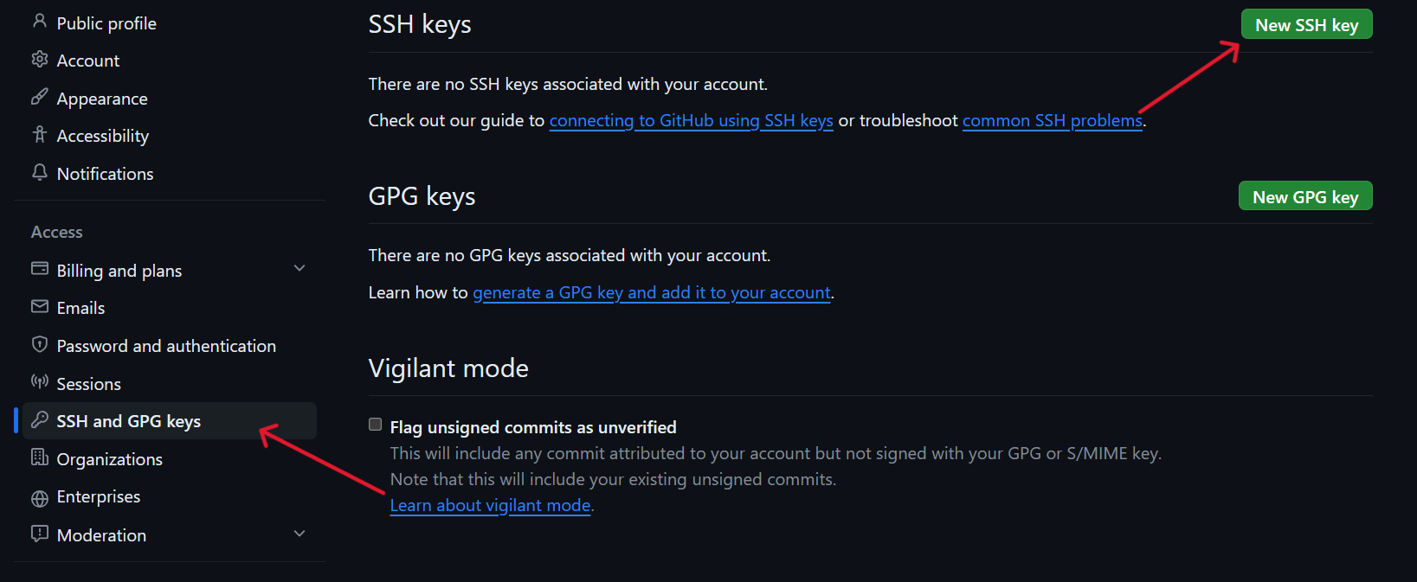Open connecting to GitHub using SSH keys guide

(x=691, y=121)
